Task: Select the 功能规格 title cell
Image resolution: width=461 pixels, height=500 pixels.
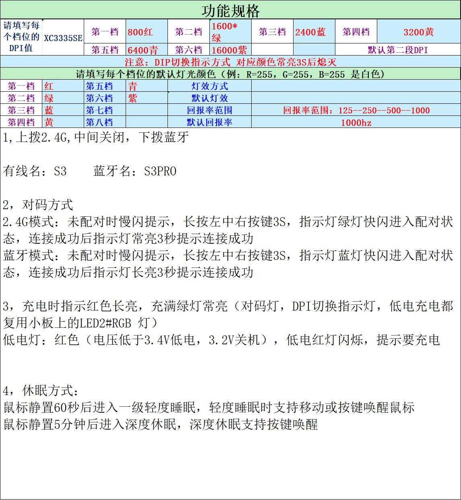Action: click(x=230, y=10)
